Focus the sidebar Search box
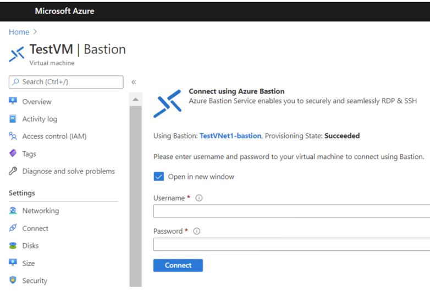Viewport: 430px width, 302px height. click(66, 82)
